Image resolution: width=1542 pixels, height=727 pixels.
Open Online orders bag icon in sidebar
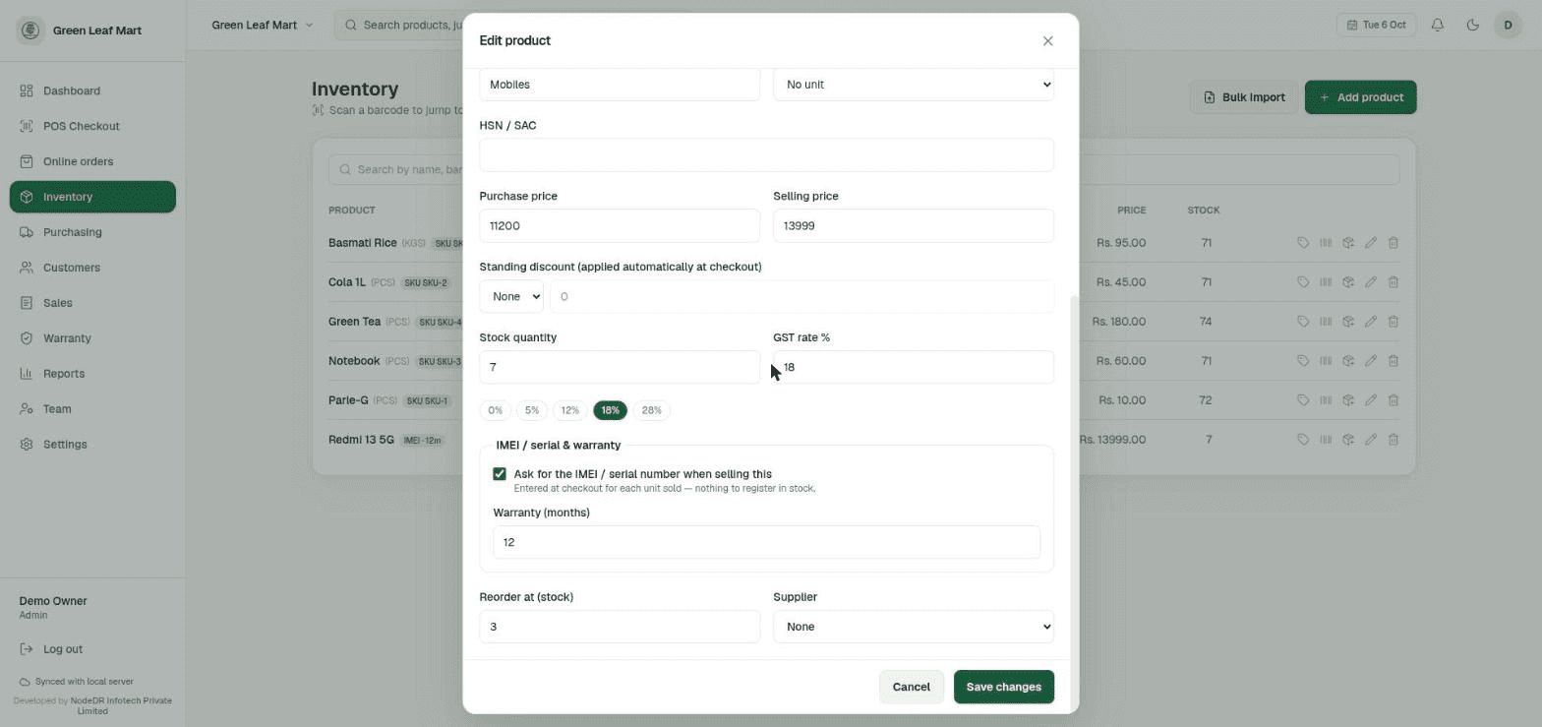[x=27, y=161]
